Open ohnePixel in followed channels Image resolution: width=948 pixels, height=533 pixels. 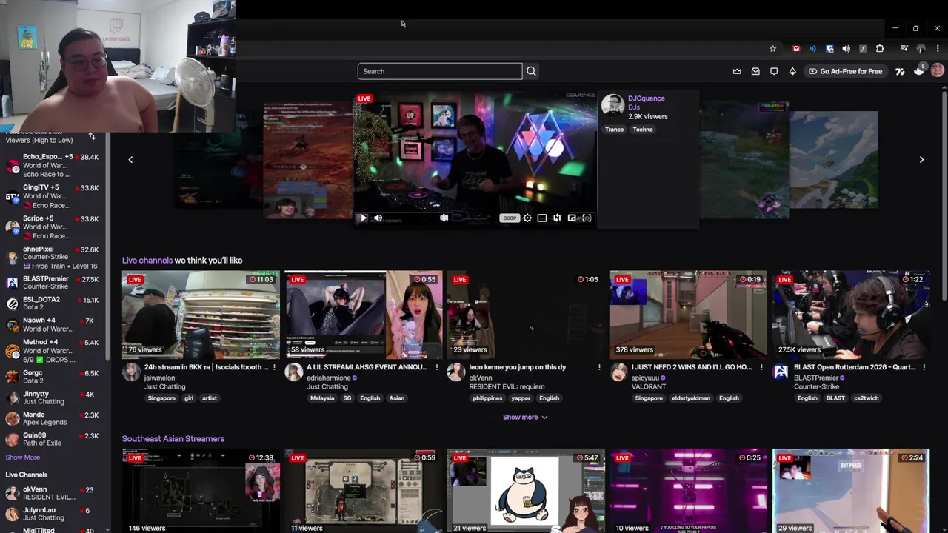click(53, 257)
